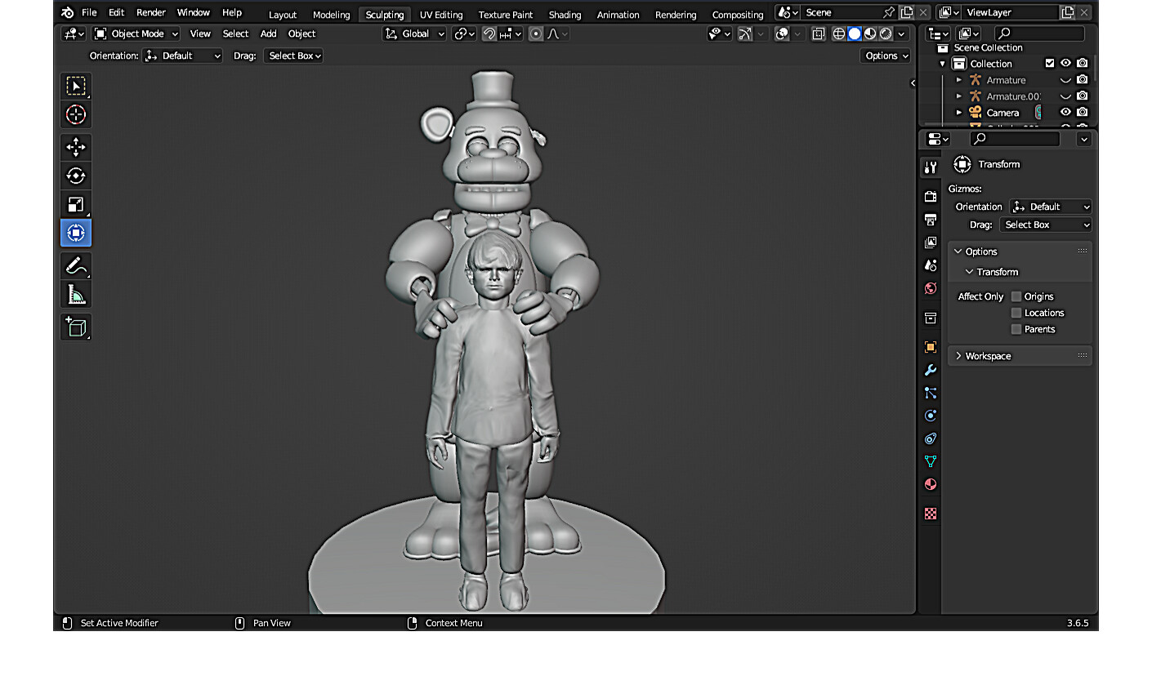
Task: Open the Object Data properties tab
Action: 931,461
